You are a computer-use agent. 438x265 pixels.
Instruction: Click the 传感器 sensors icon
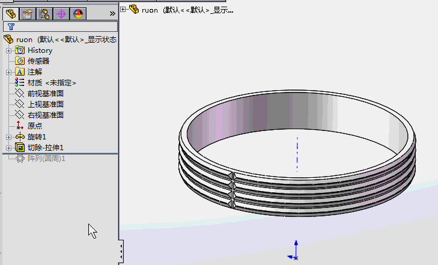coord(20,61)
